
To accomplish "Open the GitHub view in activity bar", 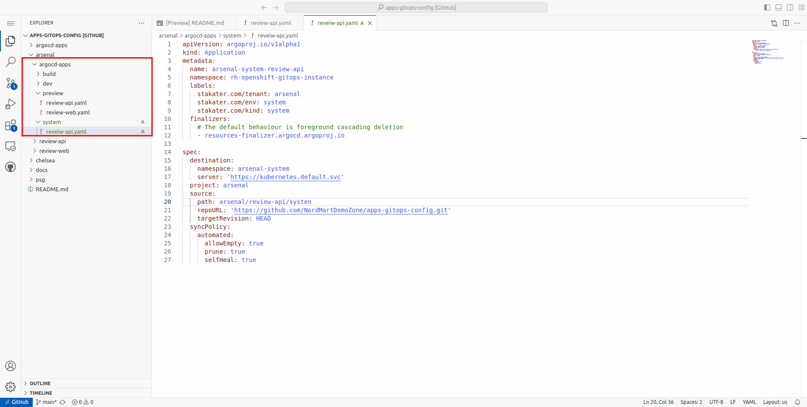I will [x=10, y=167].
